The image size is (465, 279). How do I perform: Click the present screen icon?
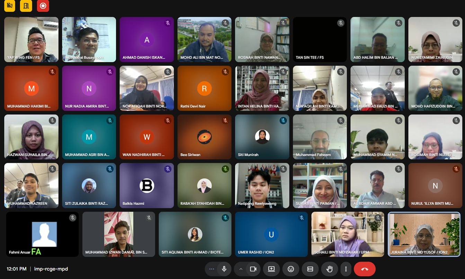coord(271,269)
